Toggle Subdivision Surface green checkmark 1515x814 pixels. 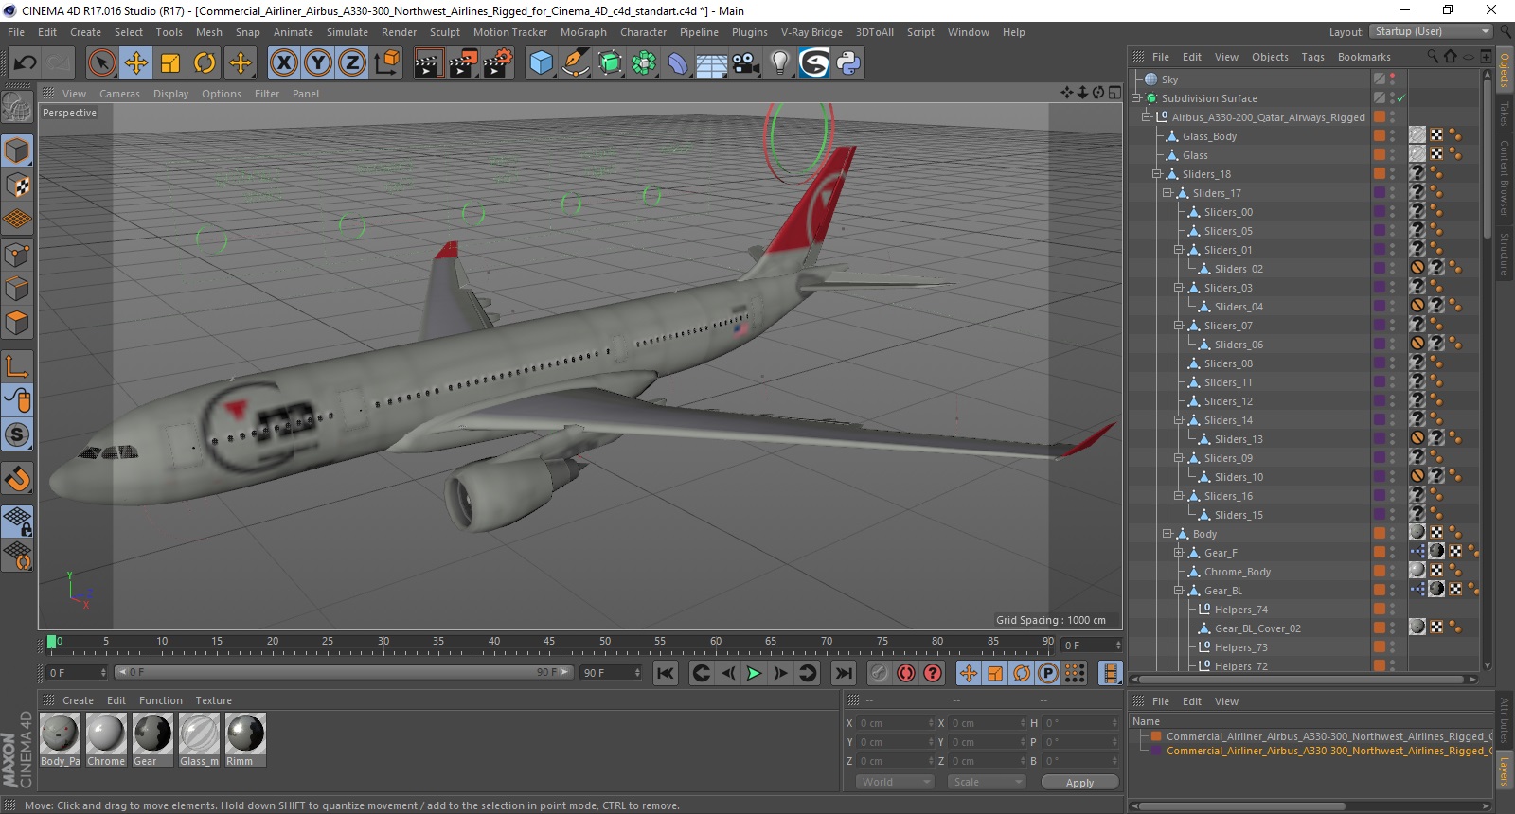(1401, 98)
